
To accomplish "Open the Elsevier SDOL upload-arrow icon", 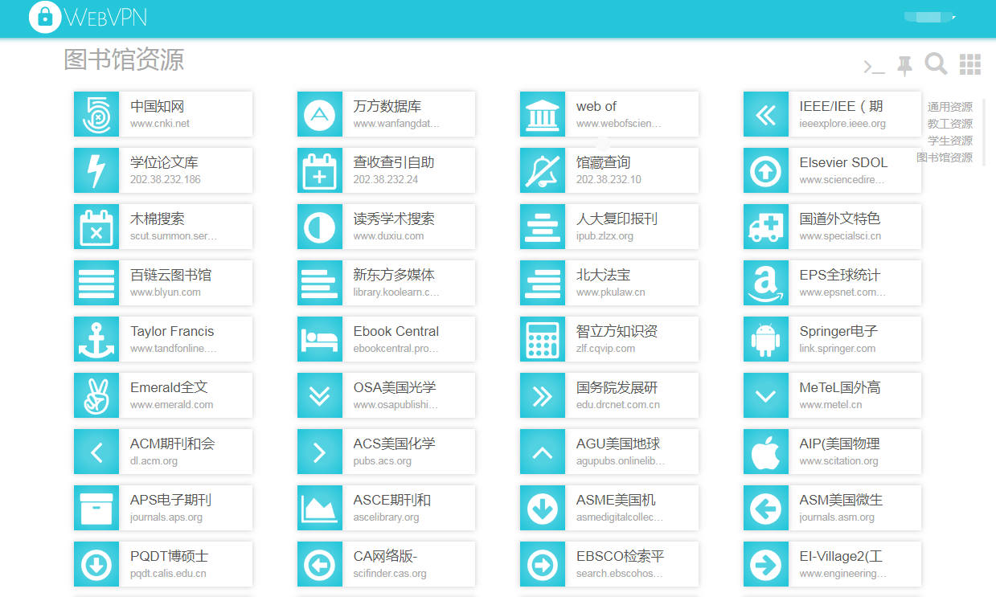I will (x=766, y=170).
